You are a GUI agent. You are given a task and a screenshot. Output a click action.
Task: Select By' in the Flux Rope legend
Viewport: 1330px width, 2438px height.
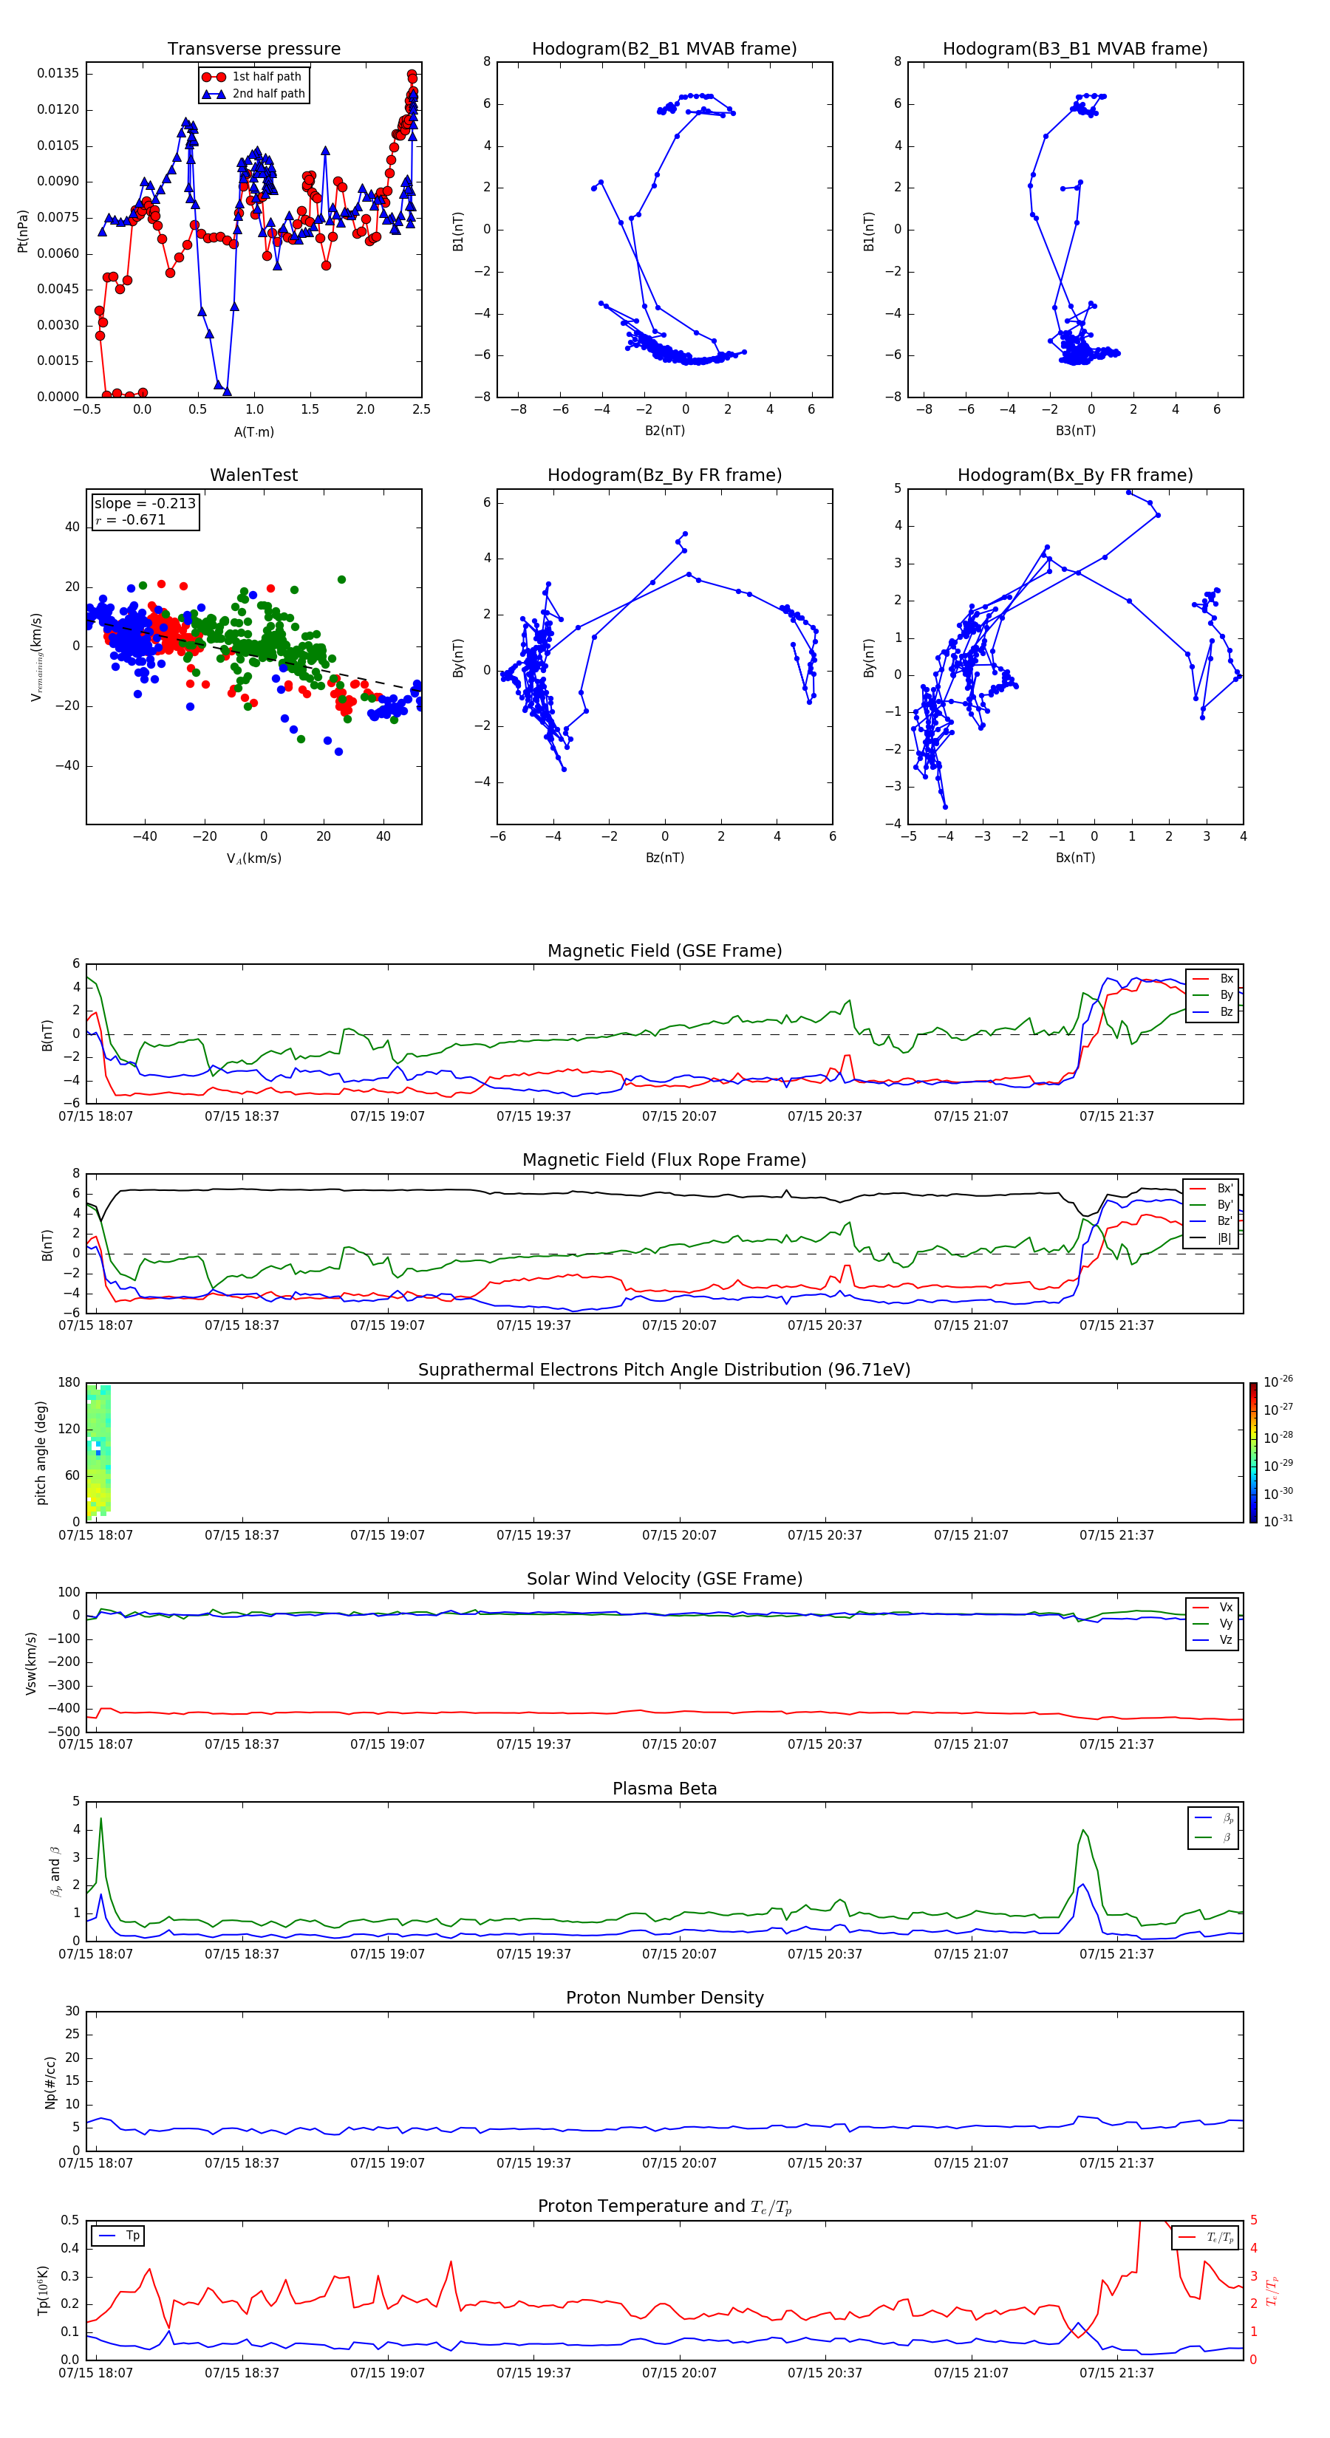1211,1205
